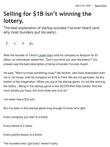Open the Read Online link
Screen dimensions: 110x147
101,6
